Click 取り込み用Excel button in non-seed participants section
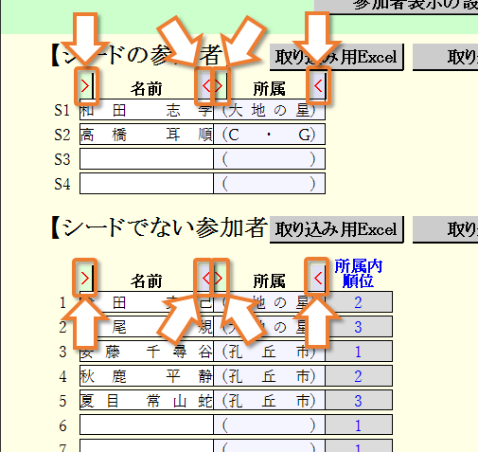Screen dimensions: 478x452 [x=336, y=229]
